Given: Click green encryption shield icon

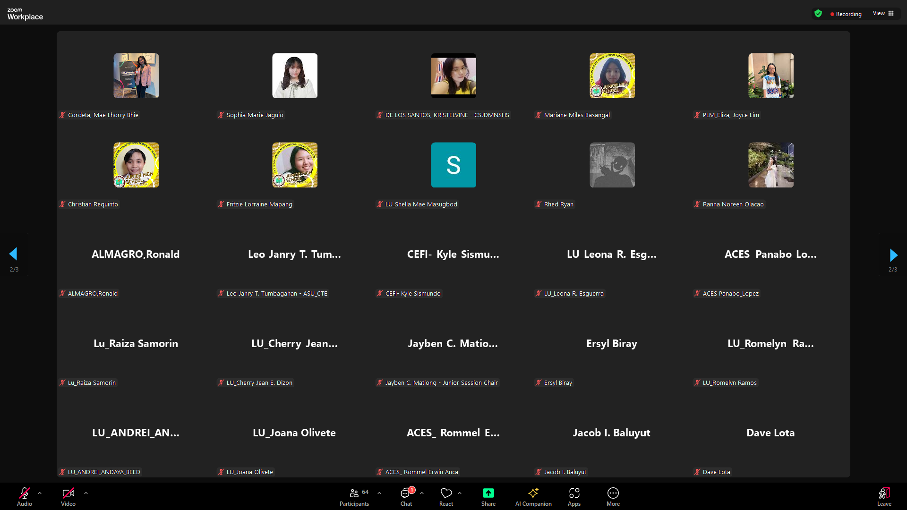Looking at the screenshot, I should 818,14.
